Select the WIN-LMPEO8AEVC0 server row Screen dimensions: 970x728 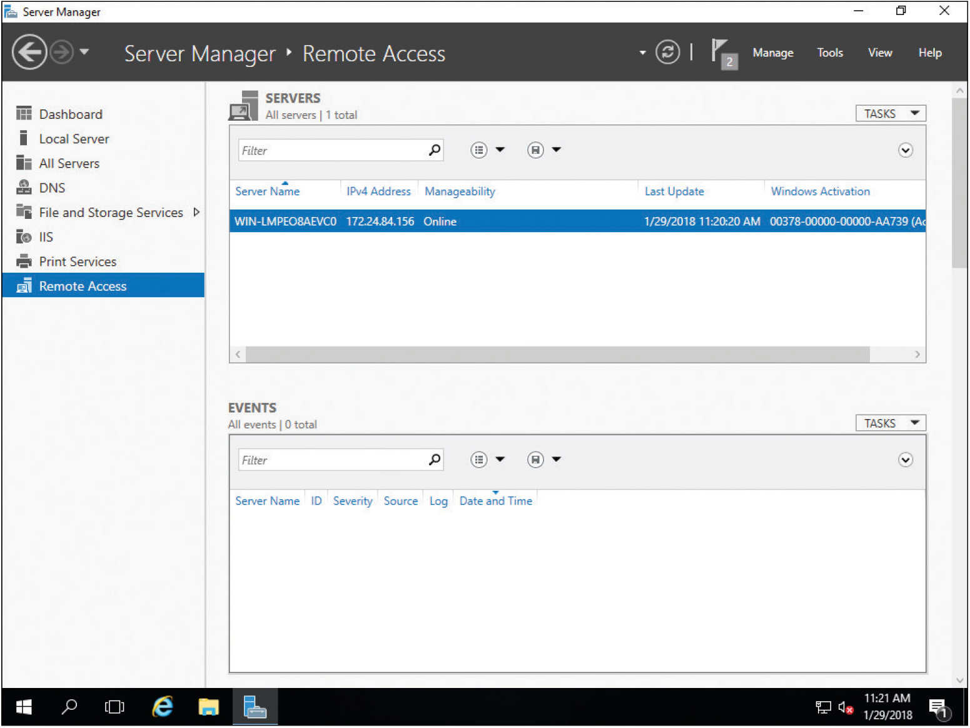tap(577, 221)
